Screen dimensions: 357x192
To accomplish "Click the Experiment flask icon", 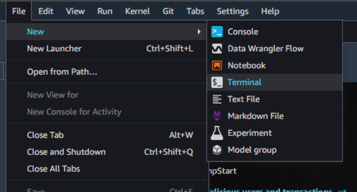I will pos(217,133).
